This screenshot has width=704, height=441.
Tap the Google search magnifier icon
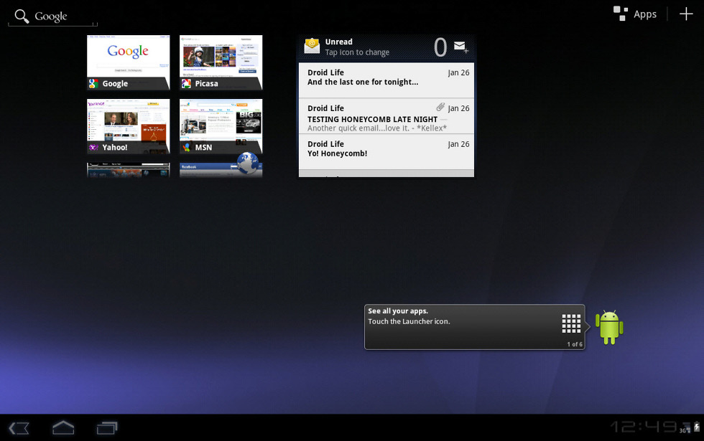(22, 16)
